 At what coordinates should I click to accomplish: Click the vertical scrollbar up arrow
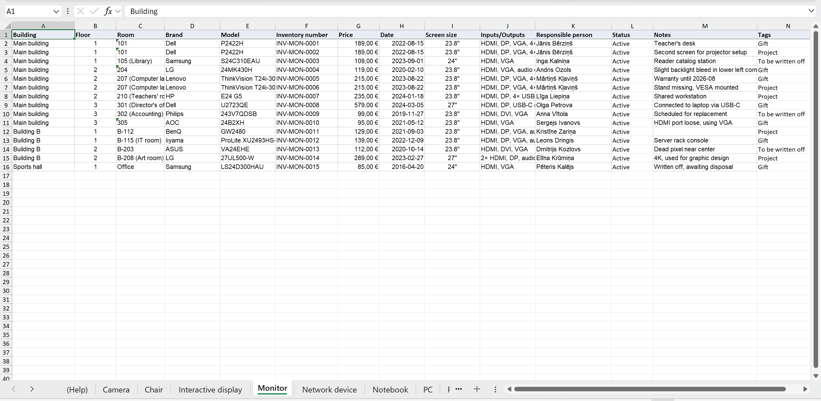tap(816, 26)
